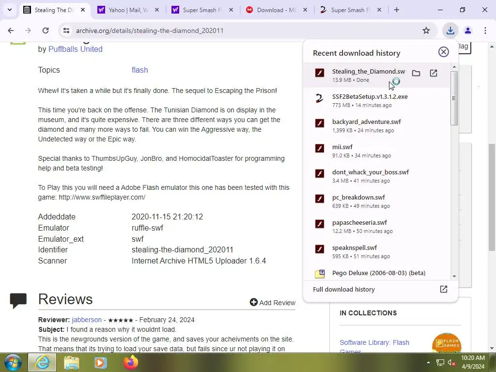The image size is (496, 372).
Task: Open Chrome downloads toolbar button
Action: tap(450, 31)
